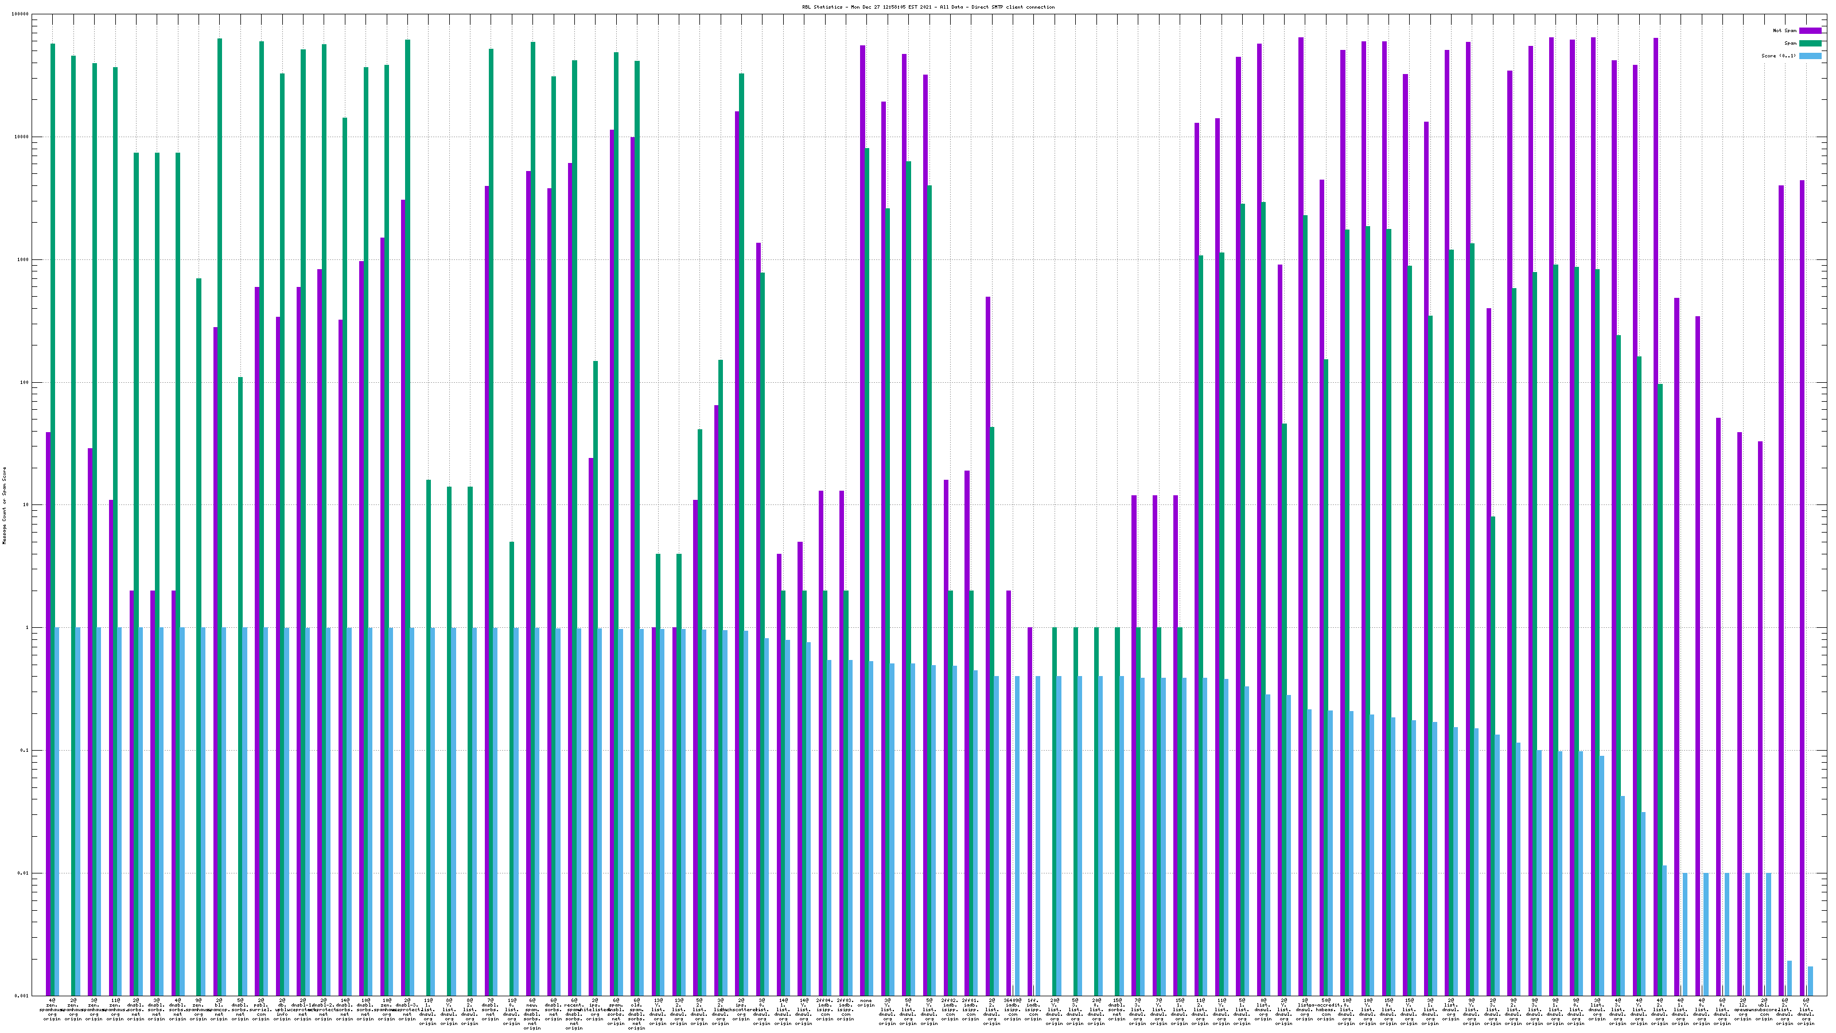Click the ubl.unsubscore.com x-axis label
The width and height of the screenshot is (1836, 1033).
(x=1763, y=1009)
